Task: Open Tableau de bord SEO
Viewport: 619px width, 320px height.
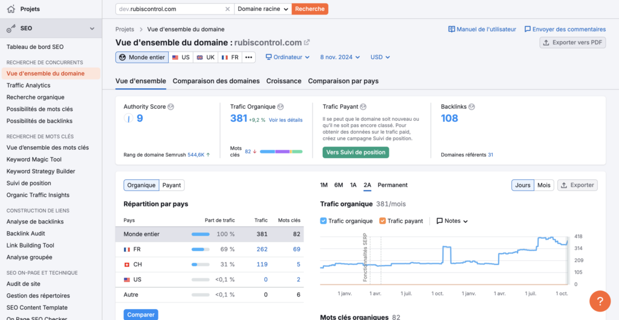Action: point(35,47)
